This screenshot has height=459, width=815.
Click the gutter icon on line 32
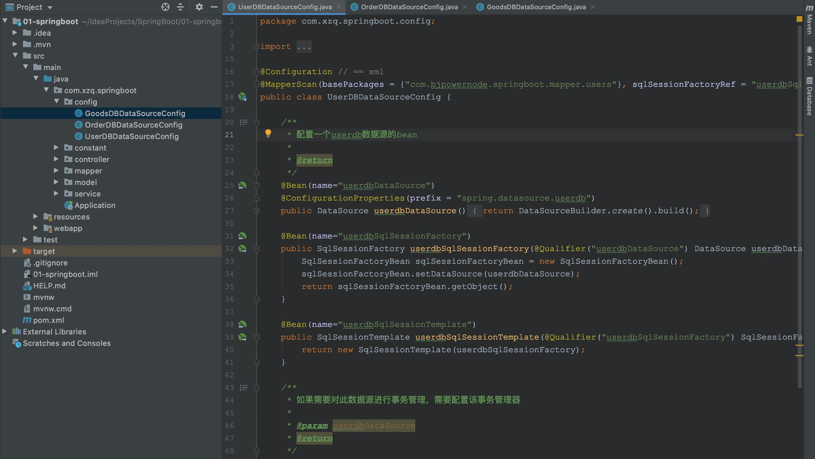(243, 249)
